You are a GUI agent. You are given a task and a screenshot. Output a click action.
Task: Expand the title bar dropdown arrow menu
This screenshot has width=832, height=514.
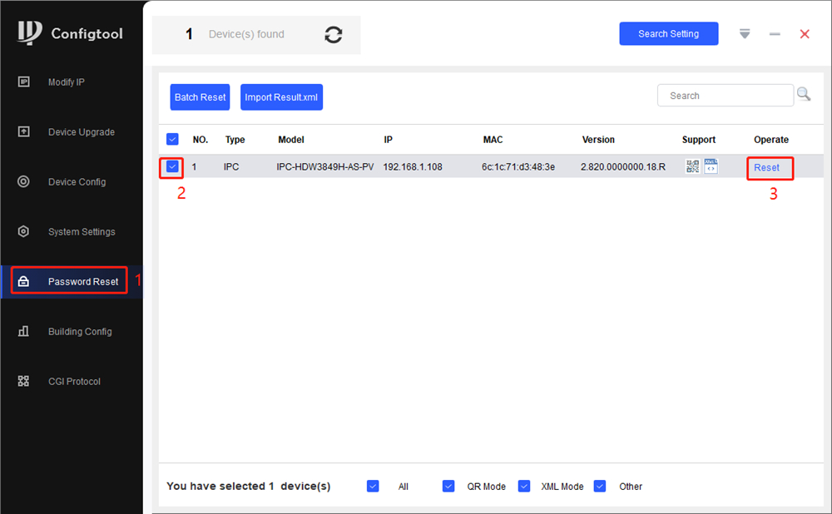point(745,34)
